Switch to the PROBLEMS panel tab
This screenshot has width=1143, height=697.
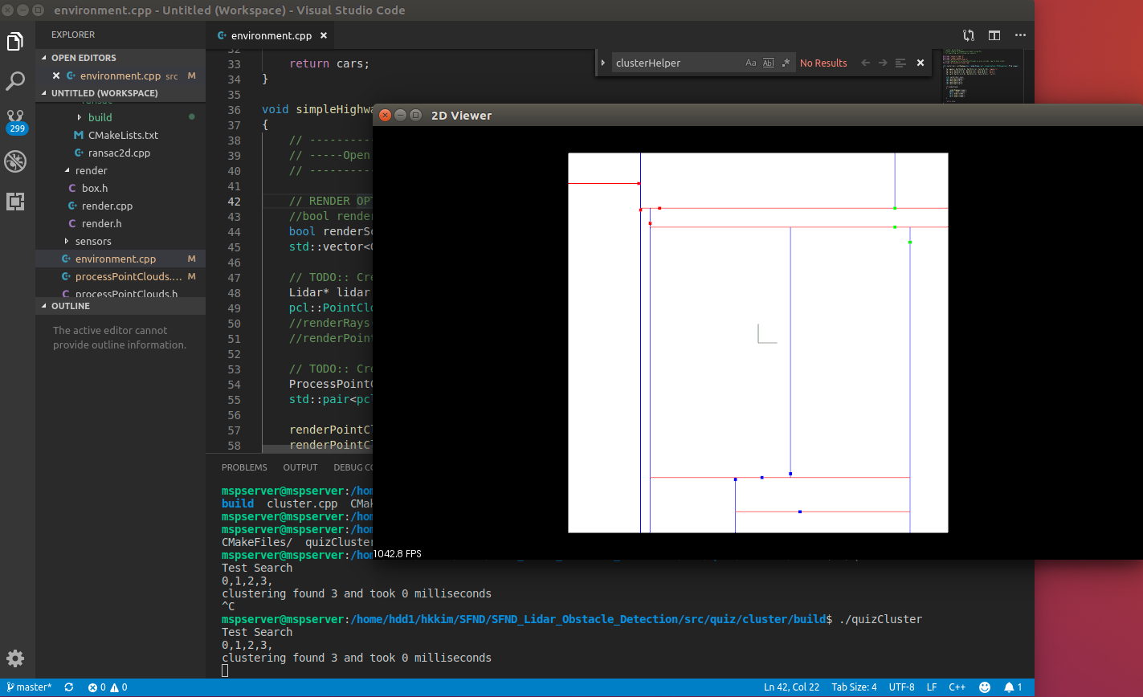pyautogui.click(x=244, y=467)
